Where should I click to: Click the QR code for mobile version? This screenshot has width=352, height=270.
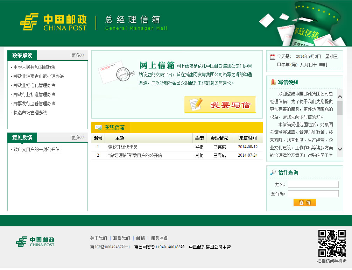(x=332, y=243)
